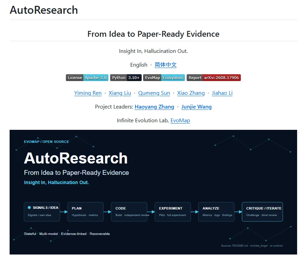Click the License Apache-2.0 badge

point(87,78)
